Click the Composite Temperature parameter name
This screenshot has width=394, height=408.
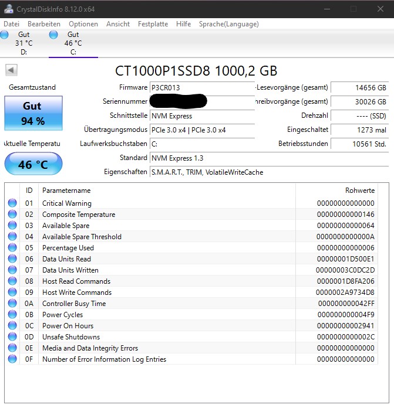coord(79,215)
